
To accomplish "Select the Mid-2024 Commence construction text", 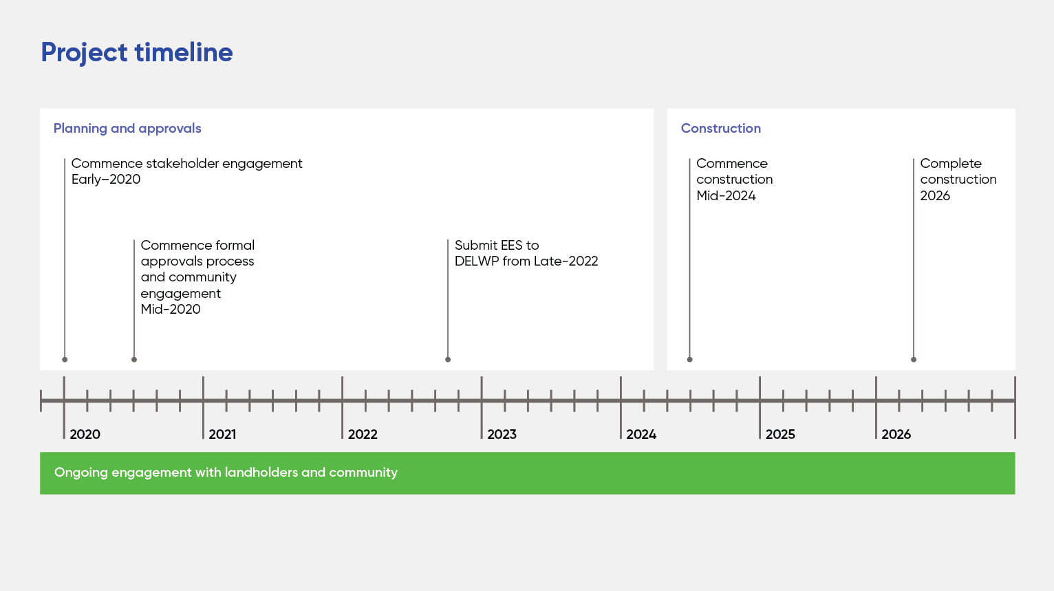I will (734, 179).
